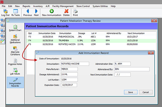The height and width of the screenshot is (107, 162).
Task: Open the Facility Management menu
Action: (x=63, y=6)
